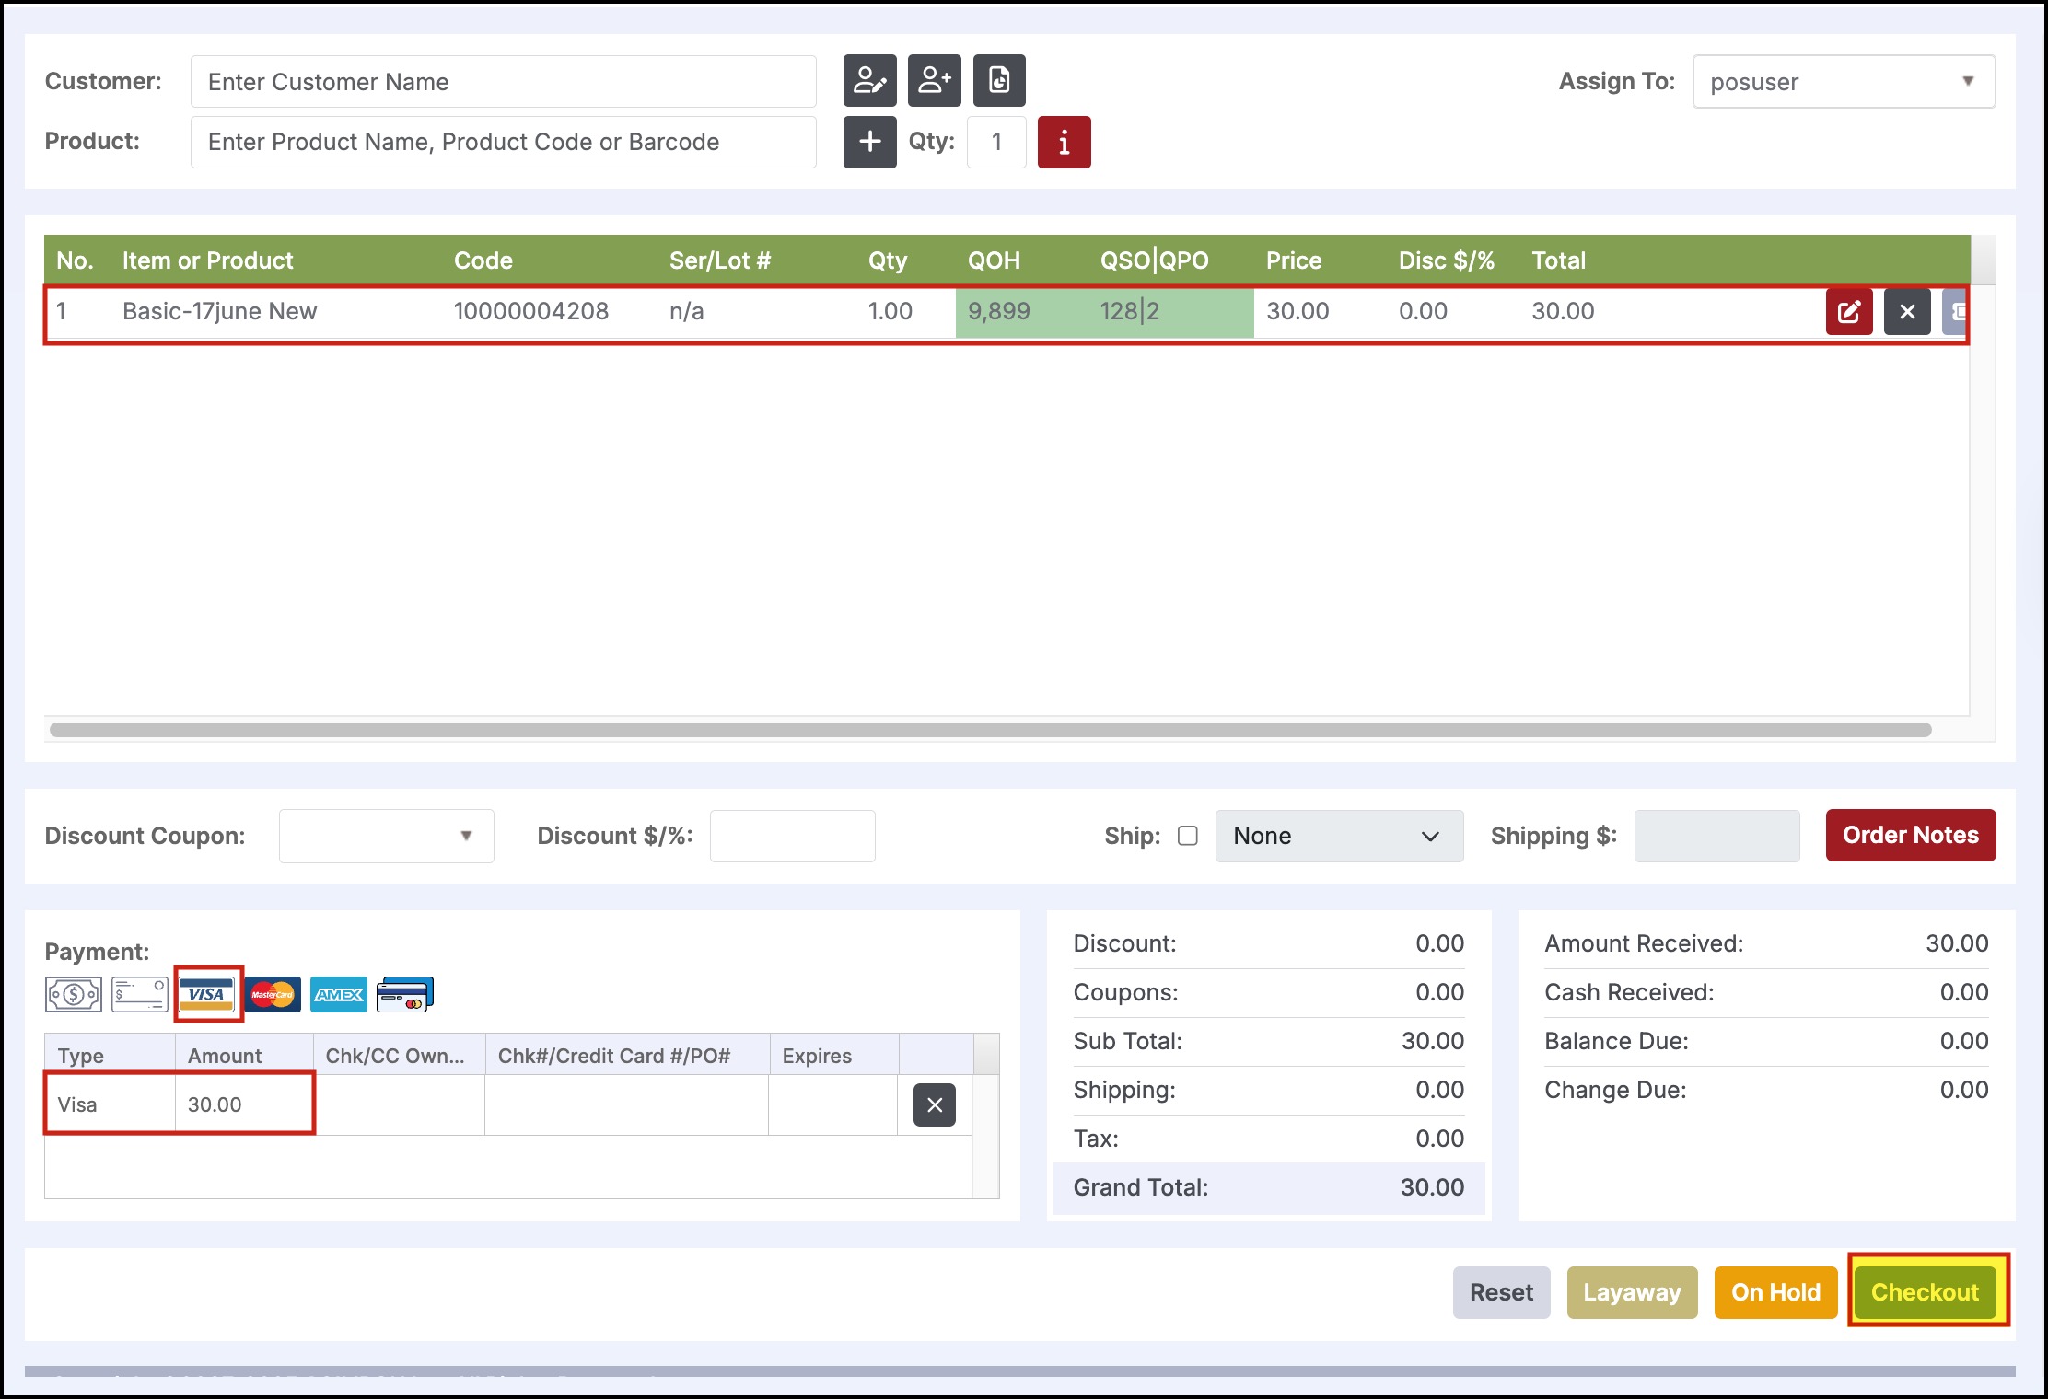The height and width of the screenshot is (1399, 2048).
Task: Edit the Basic-17june New line item
Action: coord(1849,312)
